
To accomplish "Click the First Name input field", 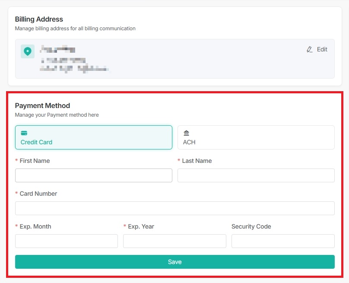I will (x=94, y=175).
